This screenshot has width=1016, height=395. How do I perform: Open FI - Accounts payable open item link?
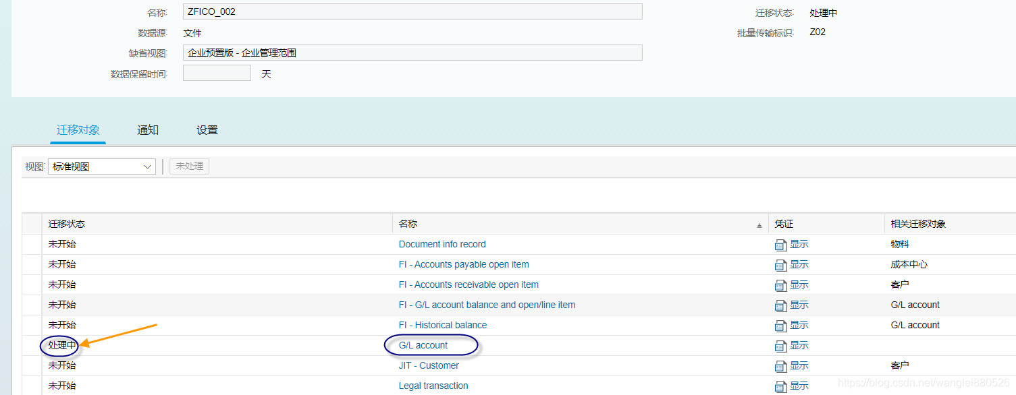click(x=464, y=264)
